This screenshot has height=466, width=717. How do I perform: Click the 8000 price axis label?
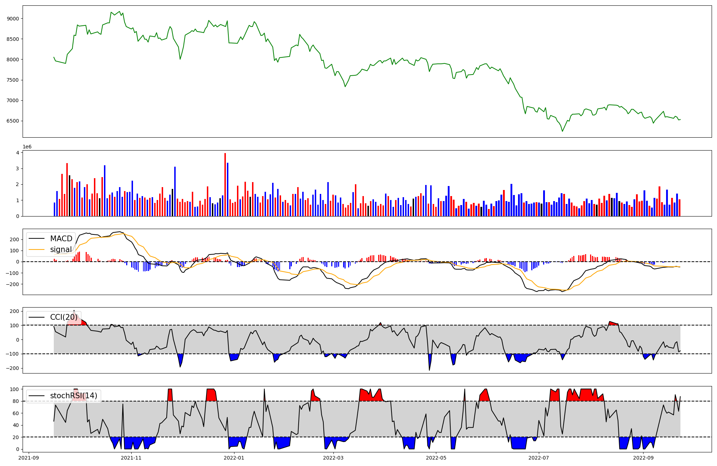[x=13, y=60]
